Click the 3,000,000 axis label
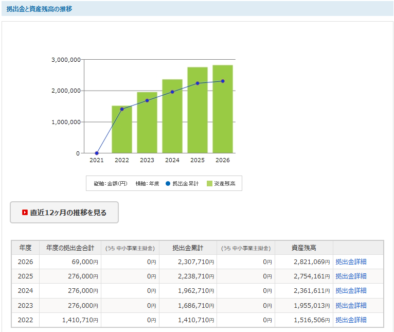The image size is (394, 332). tap(66, 60)
